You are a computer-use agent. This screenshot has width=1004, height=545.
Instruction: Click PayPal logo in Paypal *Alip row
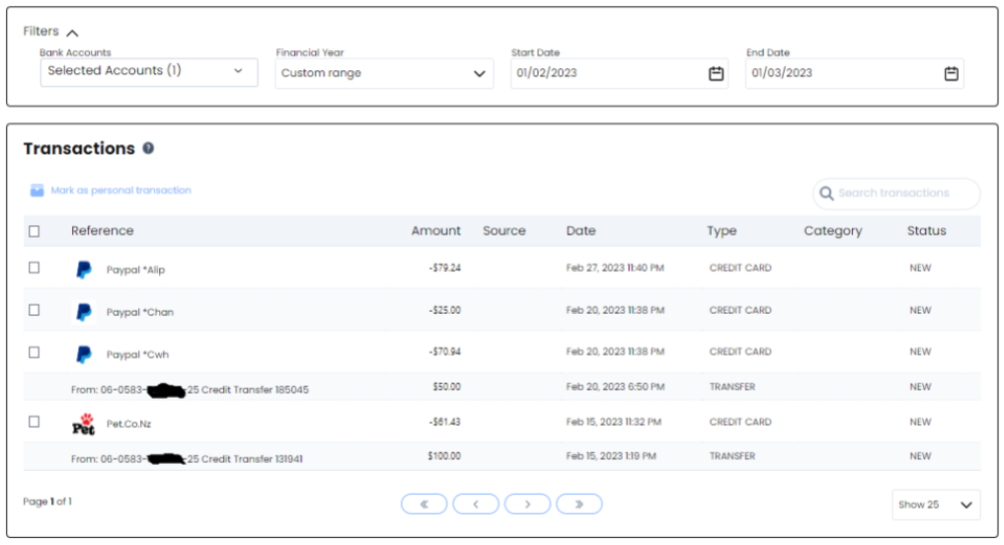click(x=84, y=270)
